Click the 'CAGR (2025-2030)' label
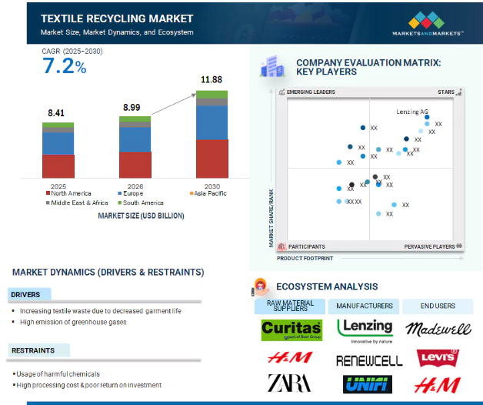483x405 pixels. tap(72, 52)
